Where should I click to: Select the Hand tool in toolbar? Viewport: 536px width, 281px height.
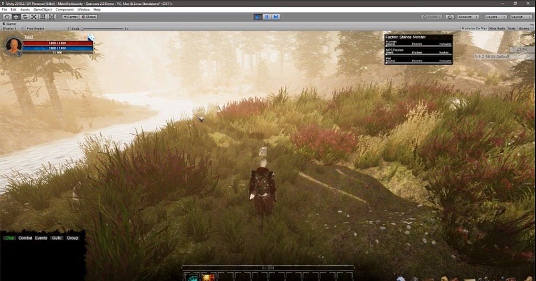[7, 17]
